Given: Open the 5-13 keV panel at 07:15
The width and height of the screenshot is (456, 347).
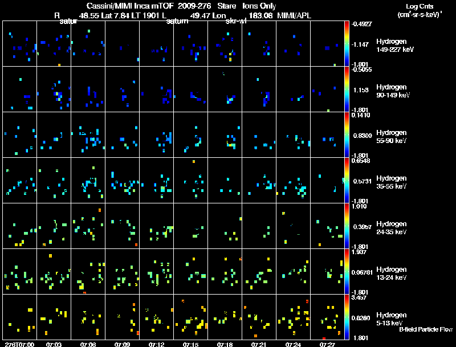Looking at the screenshot, I should pyautogui.click(x=190, y=317).
